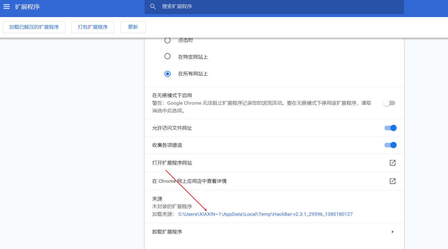Enable the 在无痕模式下启用 toggle
Screen dimensions: 448x249
389,103
